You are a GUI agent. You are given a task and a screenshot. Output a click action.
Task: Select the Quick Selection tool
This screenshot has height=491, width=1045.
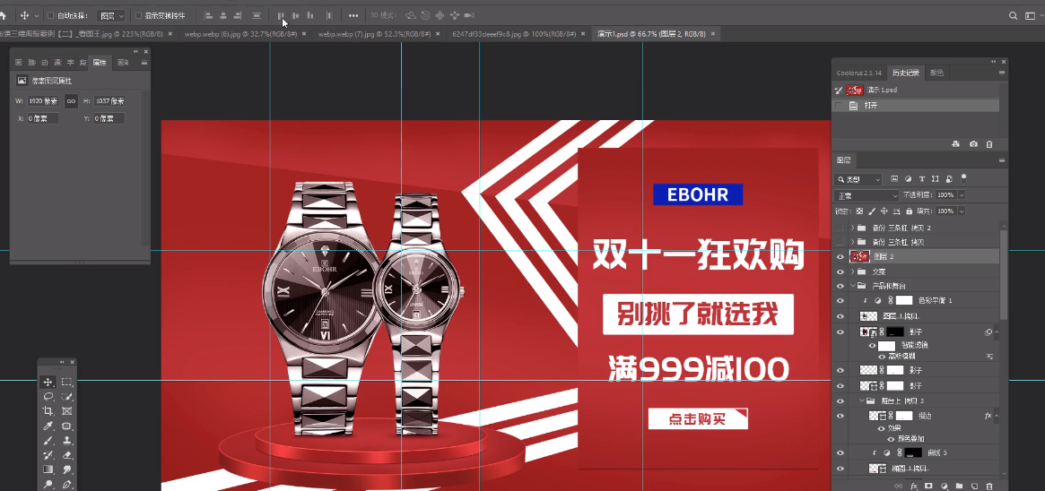pyautogui.click(x=66, y=397)
